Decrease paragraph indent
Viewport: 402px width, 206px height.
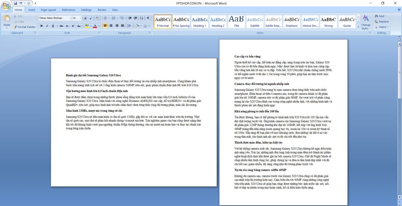click(130, 18)
